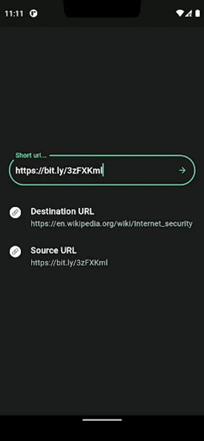This screenshot has width=204, height=441.
Task: Open the bit.ly link under Source URL
Action: coord(69,263)
